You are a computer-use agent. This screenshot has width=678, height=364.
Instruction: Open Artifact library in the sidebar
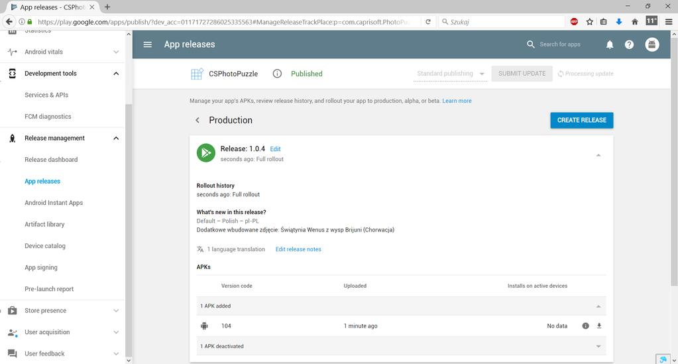pos(44,225)
